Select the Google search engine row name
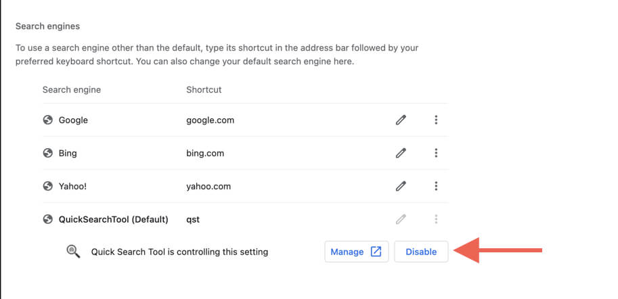Screen dimensions: 618x299 coord(73,120)
